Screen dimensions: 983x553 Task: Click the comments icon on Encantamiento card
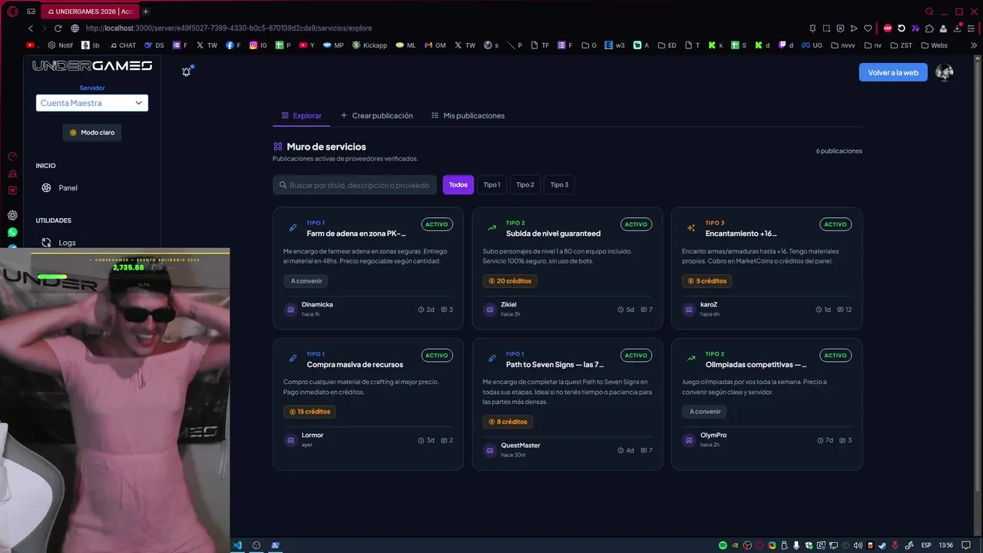point(840,310)
